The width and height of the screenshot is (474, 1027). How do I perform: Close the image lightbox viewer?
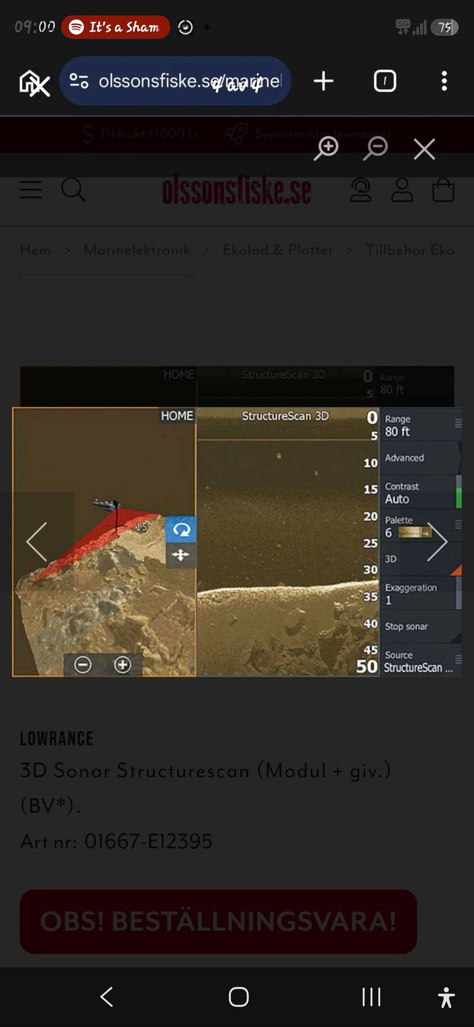(x=424, y=149)
